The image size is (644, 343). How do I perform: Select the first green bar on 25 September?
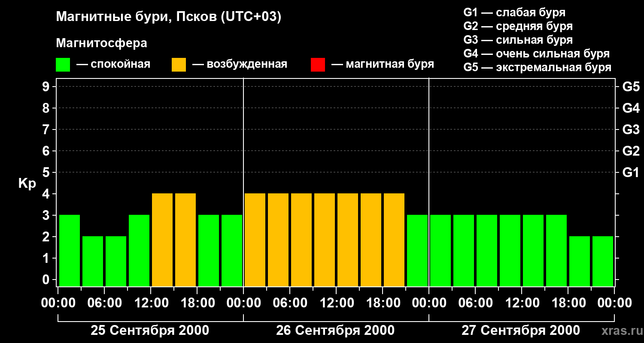click(x=70, y=250)
